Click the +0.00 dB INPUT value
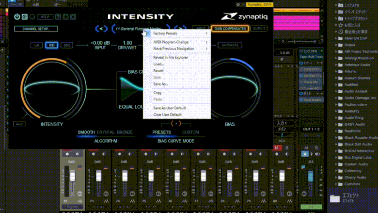 pos(100,45)
